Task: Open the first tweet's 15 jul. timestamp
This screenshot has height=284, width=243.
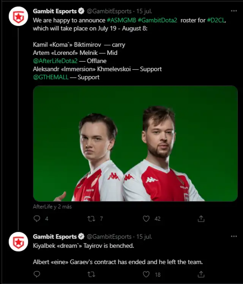Action: coord(145,11)
